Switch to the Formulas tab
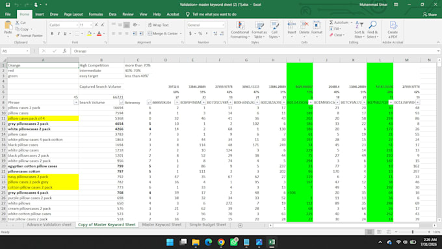 coord(96,14)
